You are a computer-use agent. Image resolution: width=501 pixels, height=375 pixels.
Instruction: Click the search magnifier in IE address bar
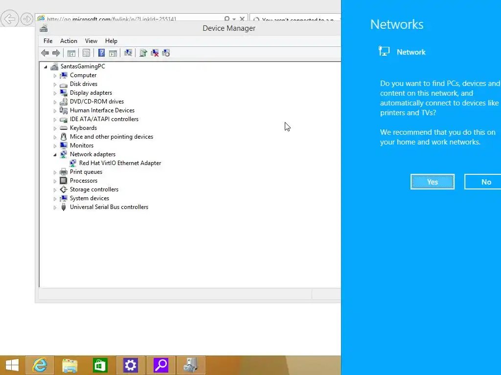pos(227,19)
